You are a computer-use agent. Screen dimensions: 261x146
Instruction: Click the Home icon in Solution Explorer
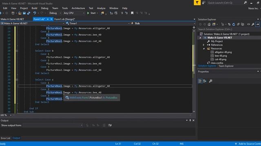tap(209, 24)
